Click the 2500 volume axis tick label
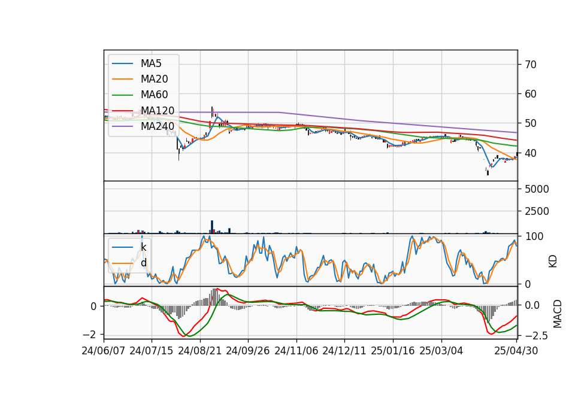Viewport: 575px width, 413px height. (537, 211)
